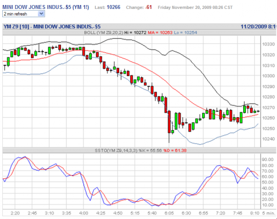Click the 6:05 time axis label
Screen dimensions: 277x219
click(169, 213)
